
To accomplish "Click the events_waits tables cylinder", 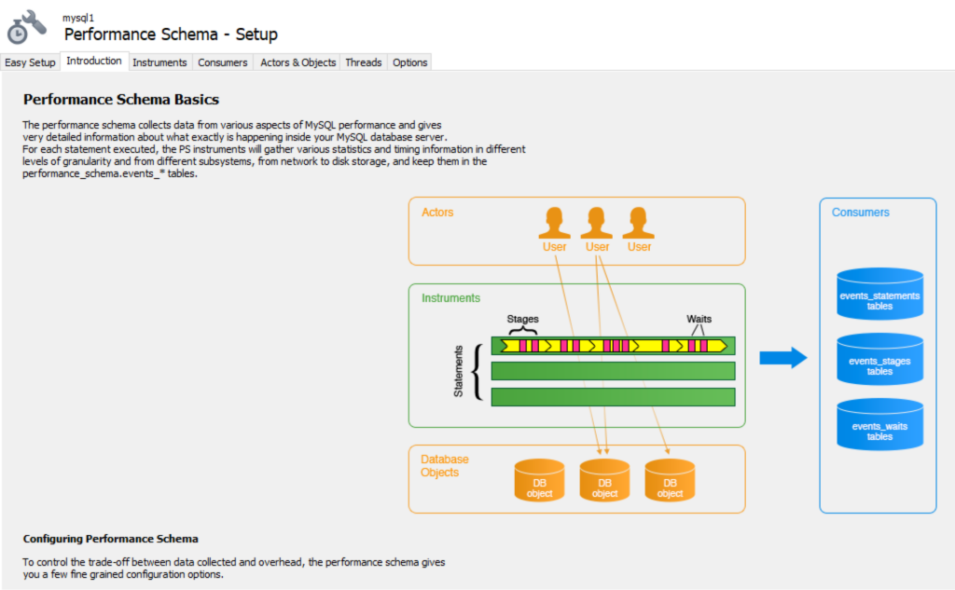I will point(879,425).
